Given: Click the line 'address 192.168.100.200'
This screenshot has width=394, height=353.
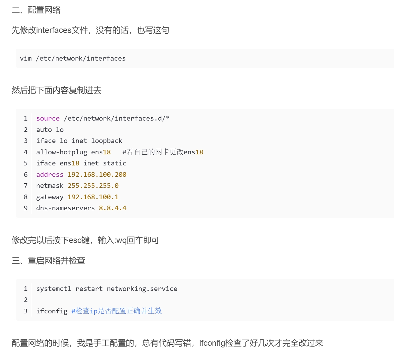Looking at the screenshot, I should pos(81,174).
